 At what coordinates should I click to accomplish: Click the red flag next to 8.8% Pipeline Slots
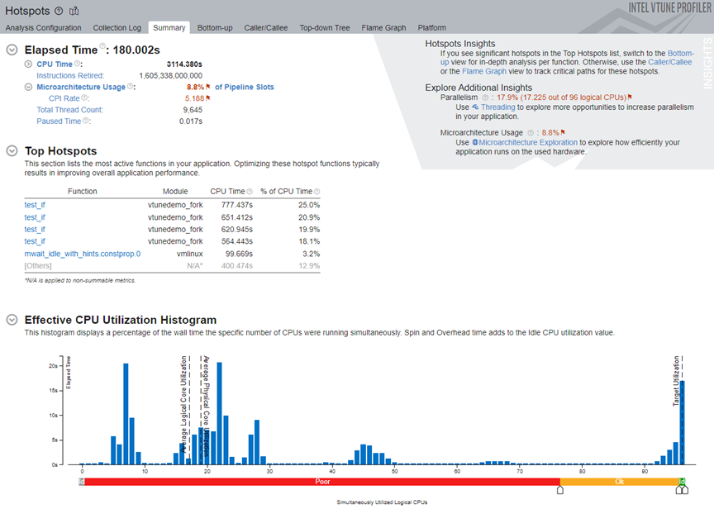(208, 87)
